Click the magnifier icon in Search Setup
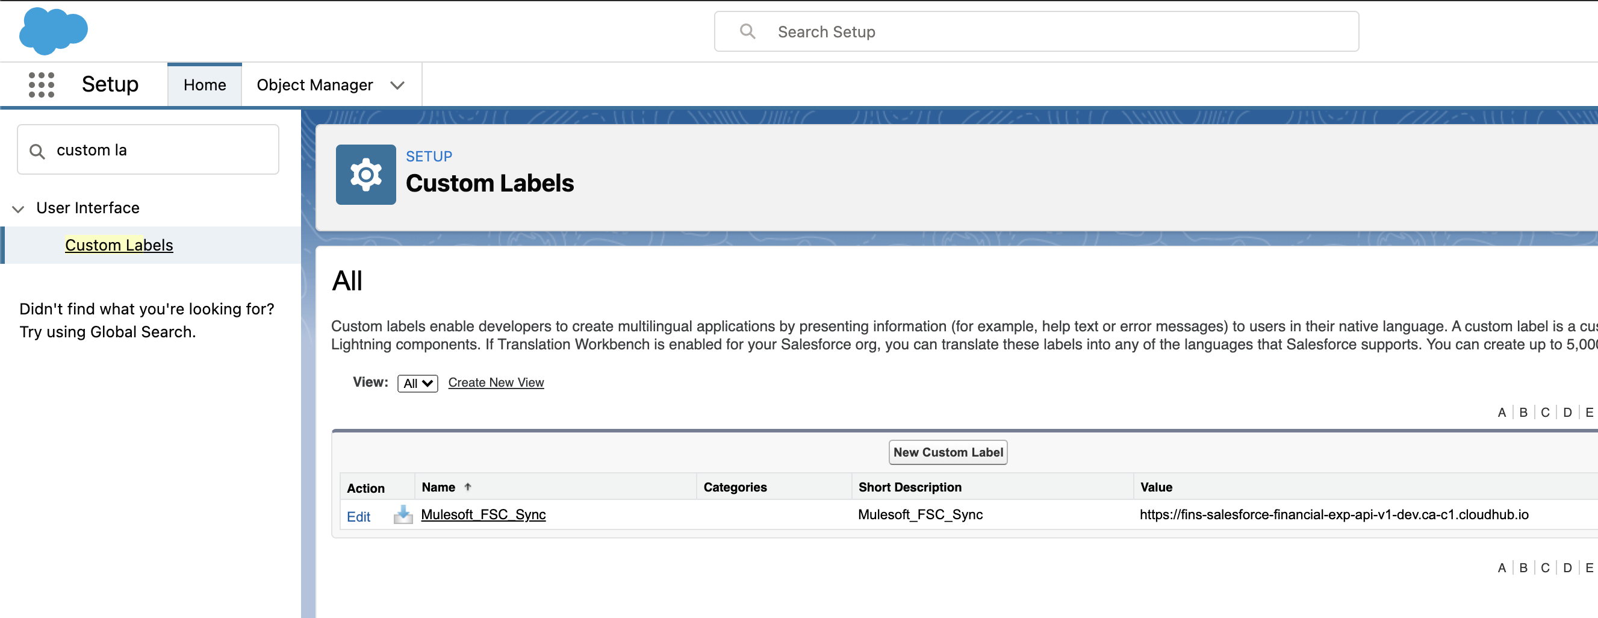Image resolution: width=1598 pixels, height=618 pixels. pyautogui.click(x=747, y=32)
